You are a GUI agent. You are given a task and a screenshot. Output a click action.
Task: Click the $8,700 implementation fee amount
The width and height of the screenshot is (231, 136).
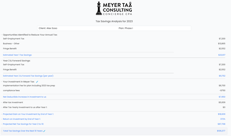pos(222,86)
